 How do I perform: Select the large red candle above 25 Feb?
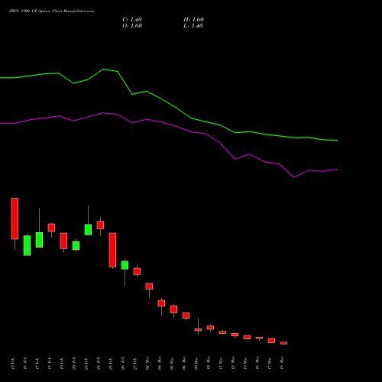[112, 250]
